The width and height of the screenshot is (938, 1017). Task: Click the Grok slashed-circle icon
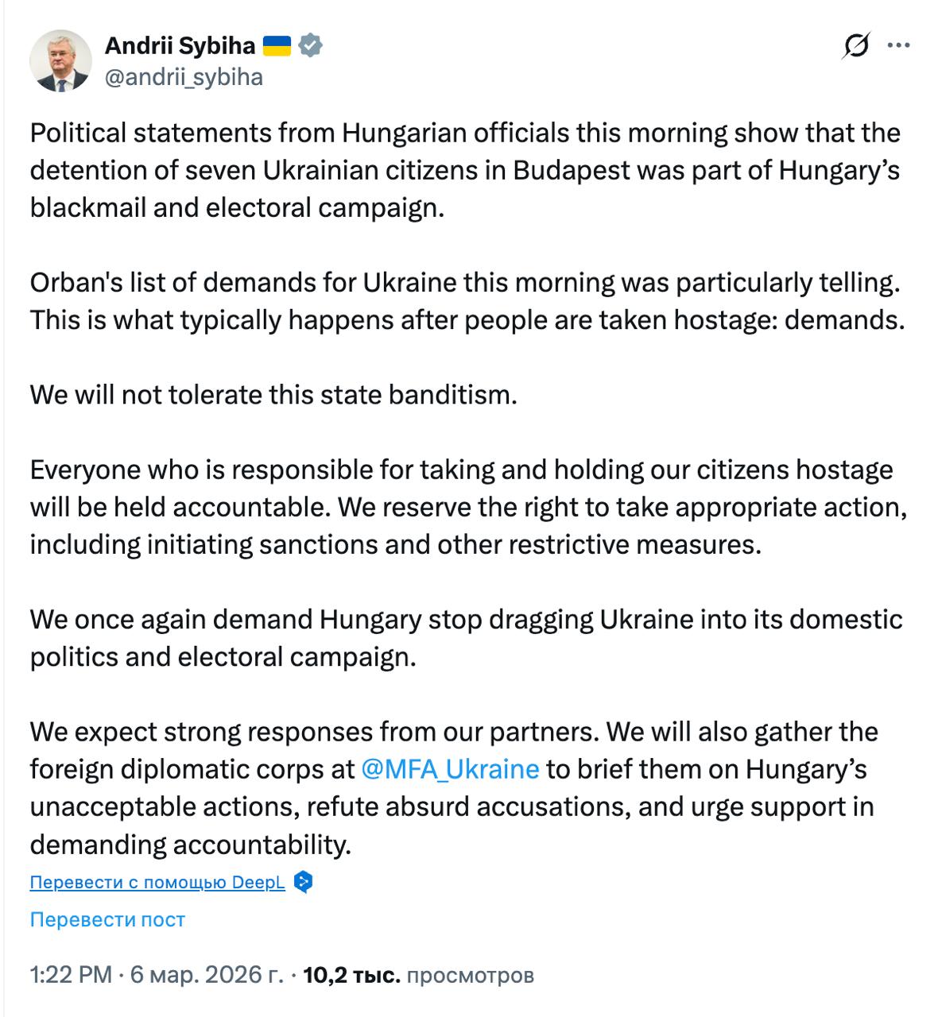pyautogui.click(x=855, y=46)
